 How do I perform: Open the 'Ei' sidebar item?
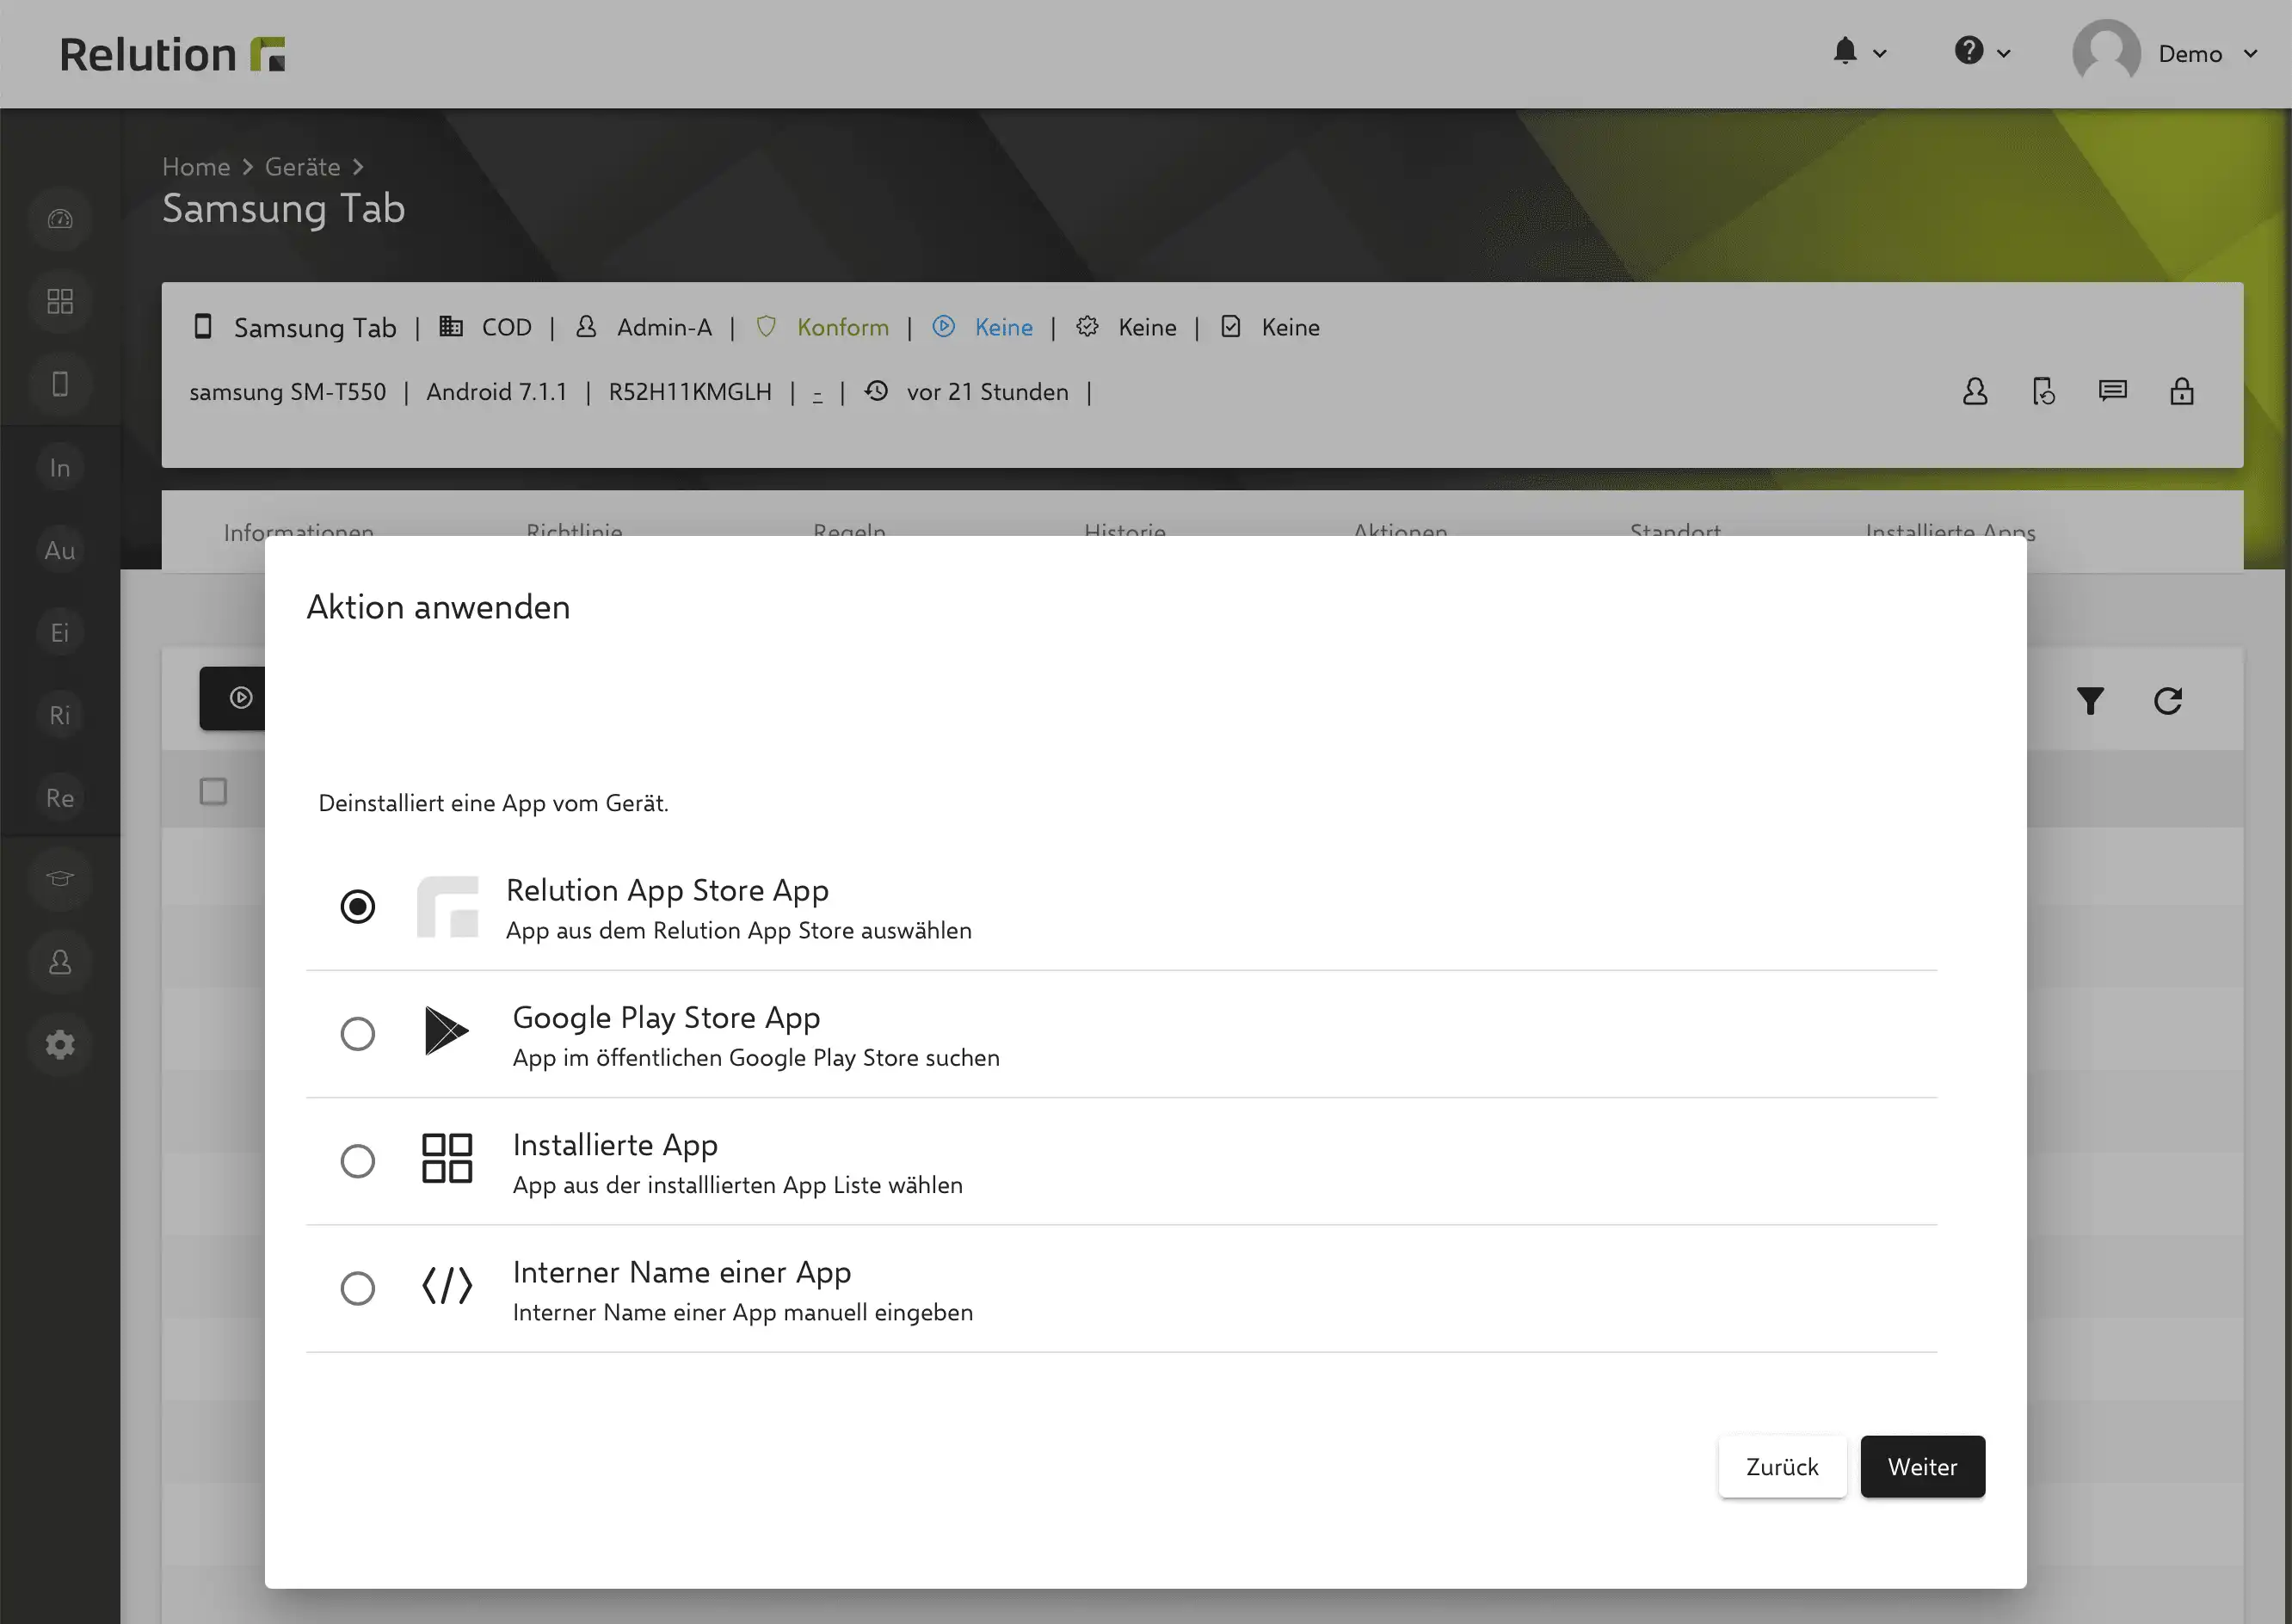tap(60, 632)
